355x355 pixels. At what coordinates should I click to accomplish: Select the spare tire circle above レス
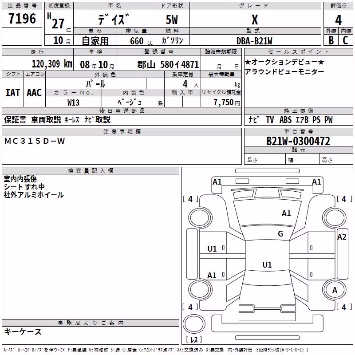pos(194,323)
